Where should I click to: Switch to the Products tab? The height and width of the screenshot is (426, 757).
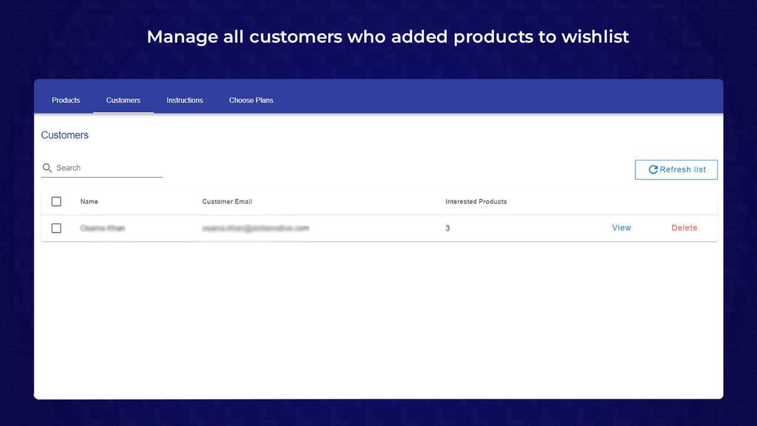coord(66,100)
